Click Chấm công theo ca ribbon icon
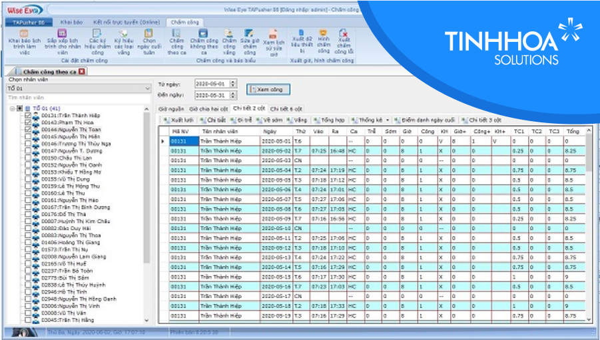The image size is (600, 340). [x=176, y=42]
